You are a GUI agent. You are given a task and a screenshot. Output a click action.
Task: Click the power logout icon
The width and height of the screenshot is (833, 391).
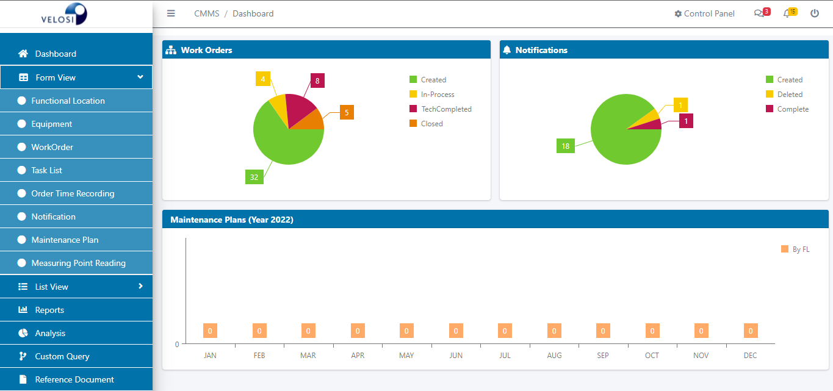(815, 13)
